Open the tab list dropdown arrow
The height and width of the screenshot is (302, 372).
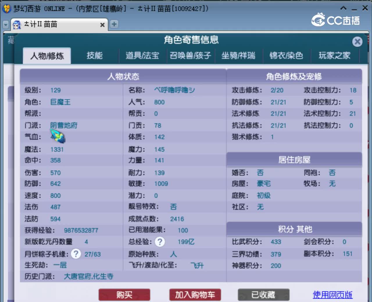[6, 25]
